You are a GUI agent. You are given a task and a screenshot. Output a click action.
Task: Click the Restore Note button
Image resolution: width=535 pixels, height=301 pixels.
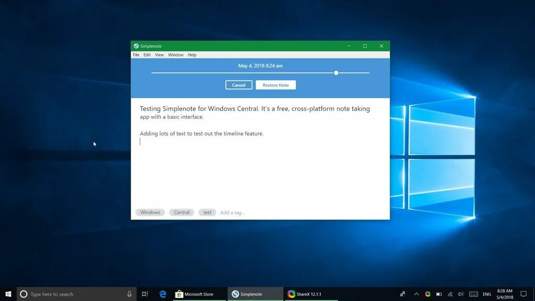point(276,85)
